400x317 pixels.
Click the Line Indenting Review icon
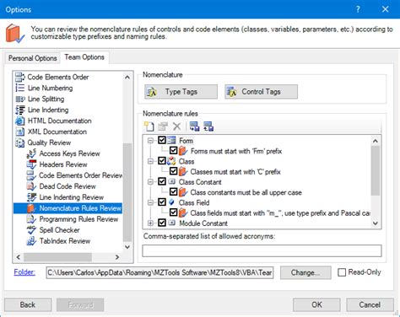click(x=31, y=197)
